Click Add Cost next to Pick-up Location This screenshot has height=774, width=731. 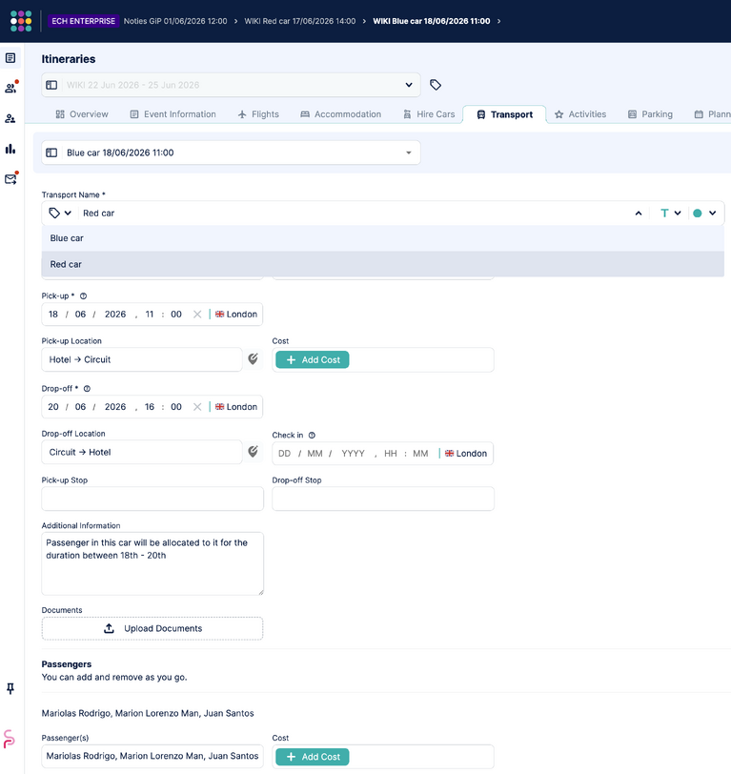point(312,360)
